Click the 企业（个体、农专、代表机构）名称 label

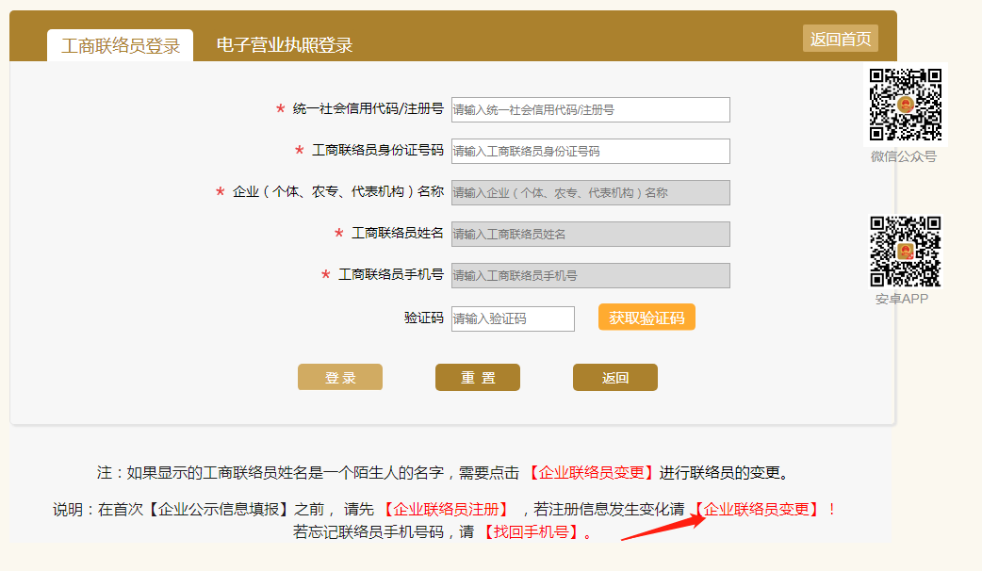pyautogui.click(x=338, y=191)
